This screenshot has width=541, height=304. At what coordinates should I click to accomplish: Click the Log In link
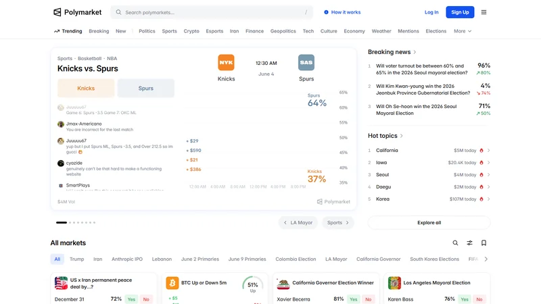pos(431,12)
